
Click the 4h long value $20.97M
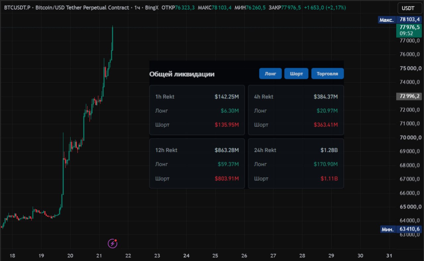tap(328, 111)
